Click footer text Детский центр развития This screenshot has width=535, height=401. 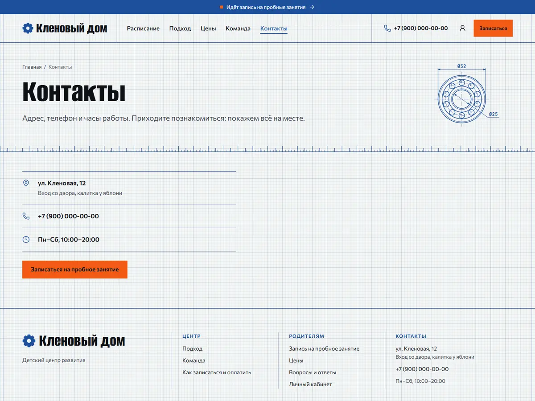[x=54, y=360]
